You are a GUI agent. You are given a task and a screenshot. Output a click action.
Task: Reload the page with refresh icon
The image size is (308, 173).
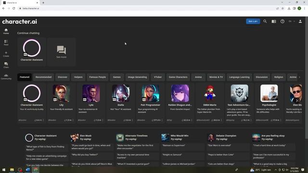14,9
